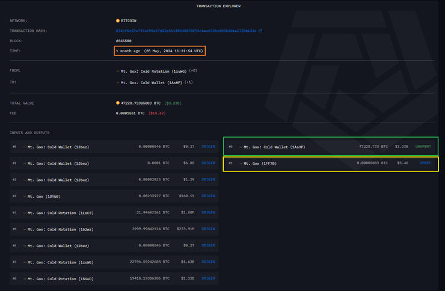Screen dimensions: 445x291
Task: Click ORIGIN for input #3 Mt. Gox (18YbB)
Action: pos(208,196)
